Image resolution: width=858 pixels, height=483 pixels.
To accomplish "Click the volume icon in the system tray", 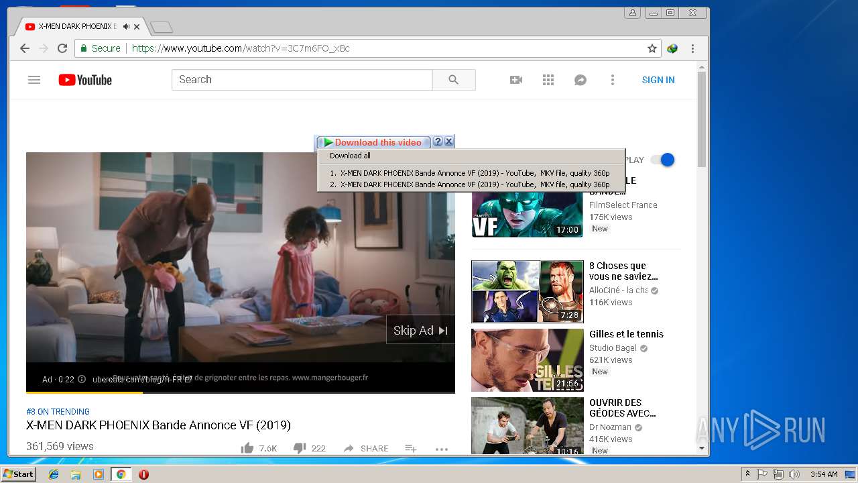I will pos(794,474).
